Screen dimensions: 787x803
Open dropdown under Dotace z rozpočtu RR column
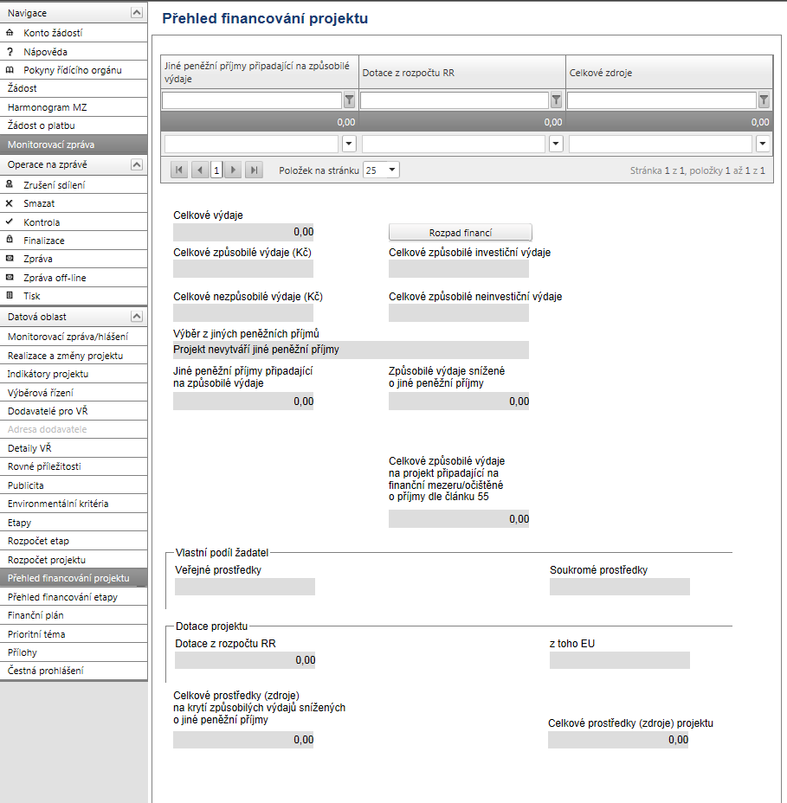tap(556, 144)
